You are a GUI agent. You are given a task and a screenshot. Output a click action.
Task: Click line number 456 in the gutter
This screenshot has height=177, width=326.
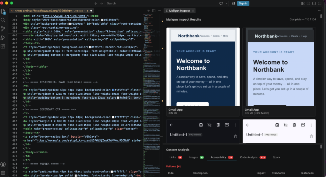(15, 98)
